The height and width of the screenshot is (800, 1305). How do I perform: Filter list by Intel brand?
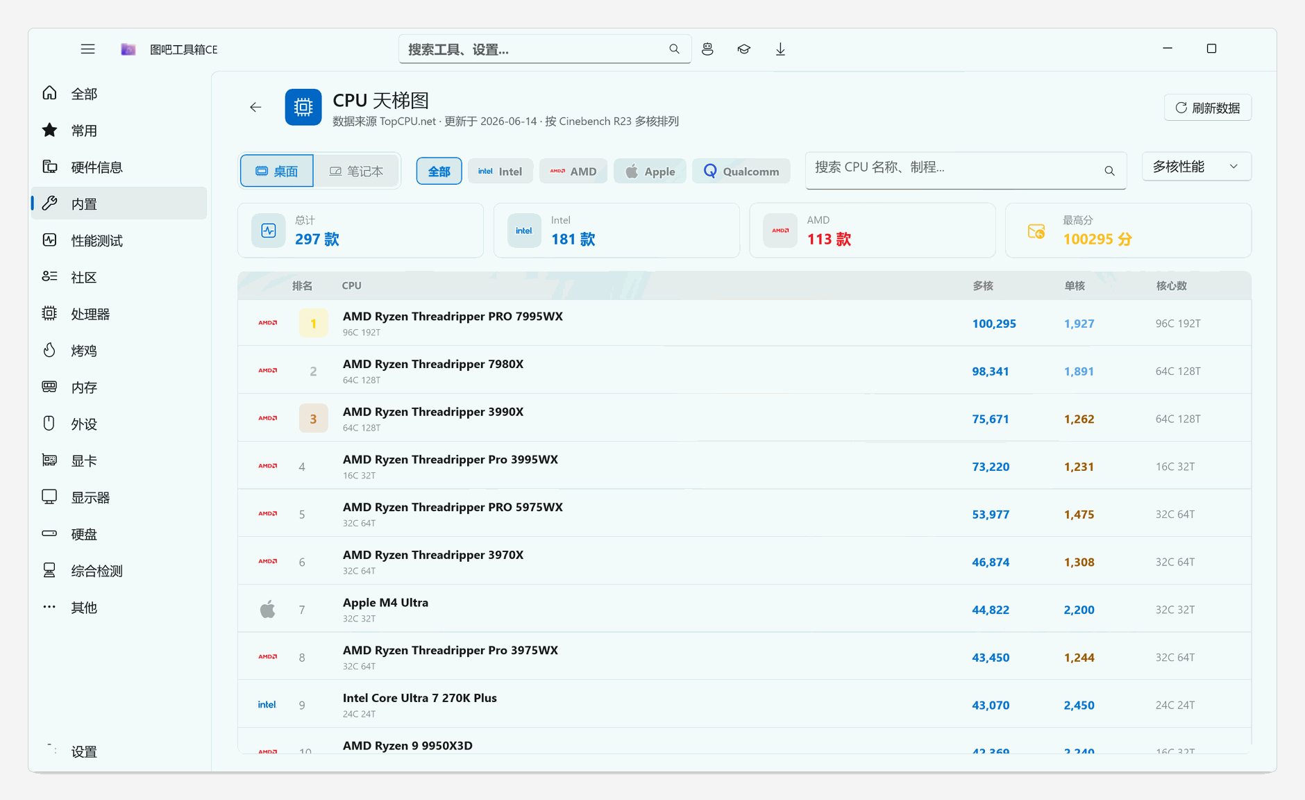click(500, 172)
